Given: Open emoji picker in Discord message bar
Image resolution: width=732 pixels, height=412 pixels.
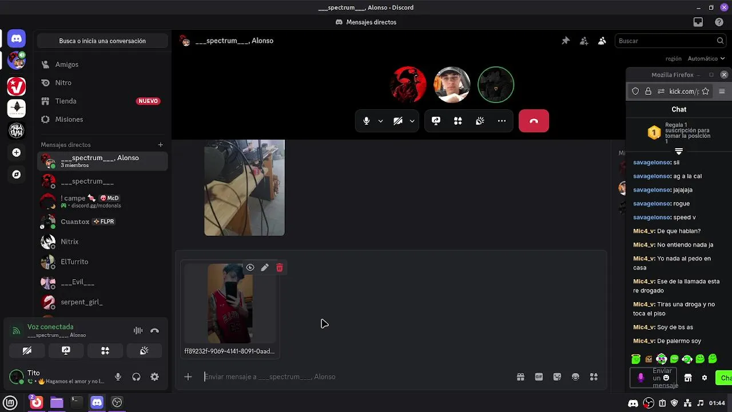Looking at the screenshot, I should (x=575, y=377).
